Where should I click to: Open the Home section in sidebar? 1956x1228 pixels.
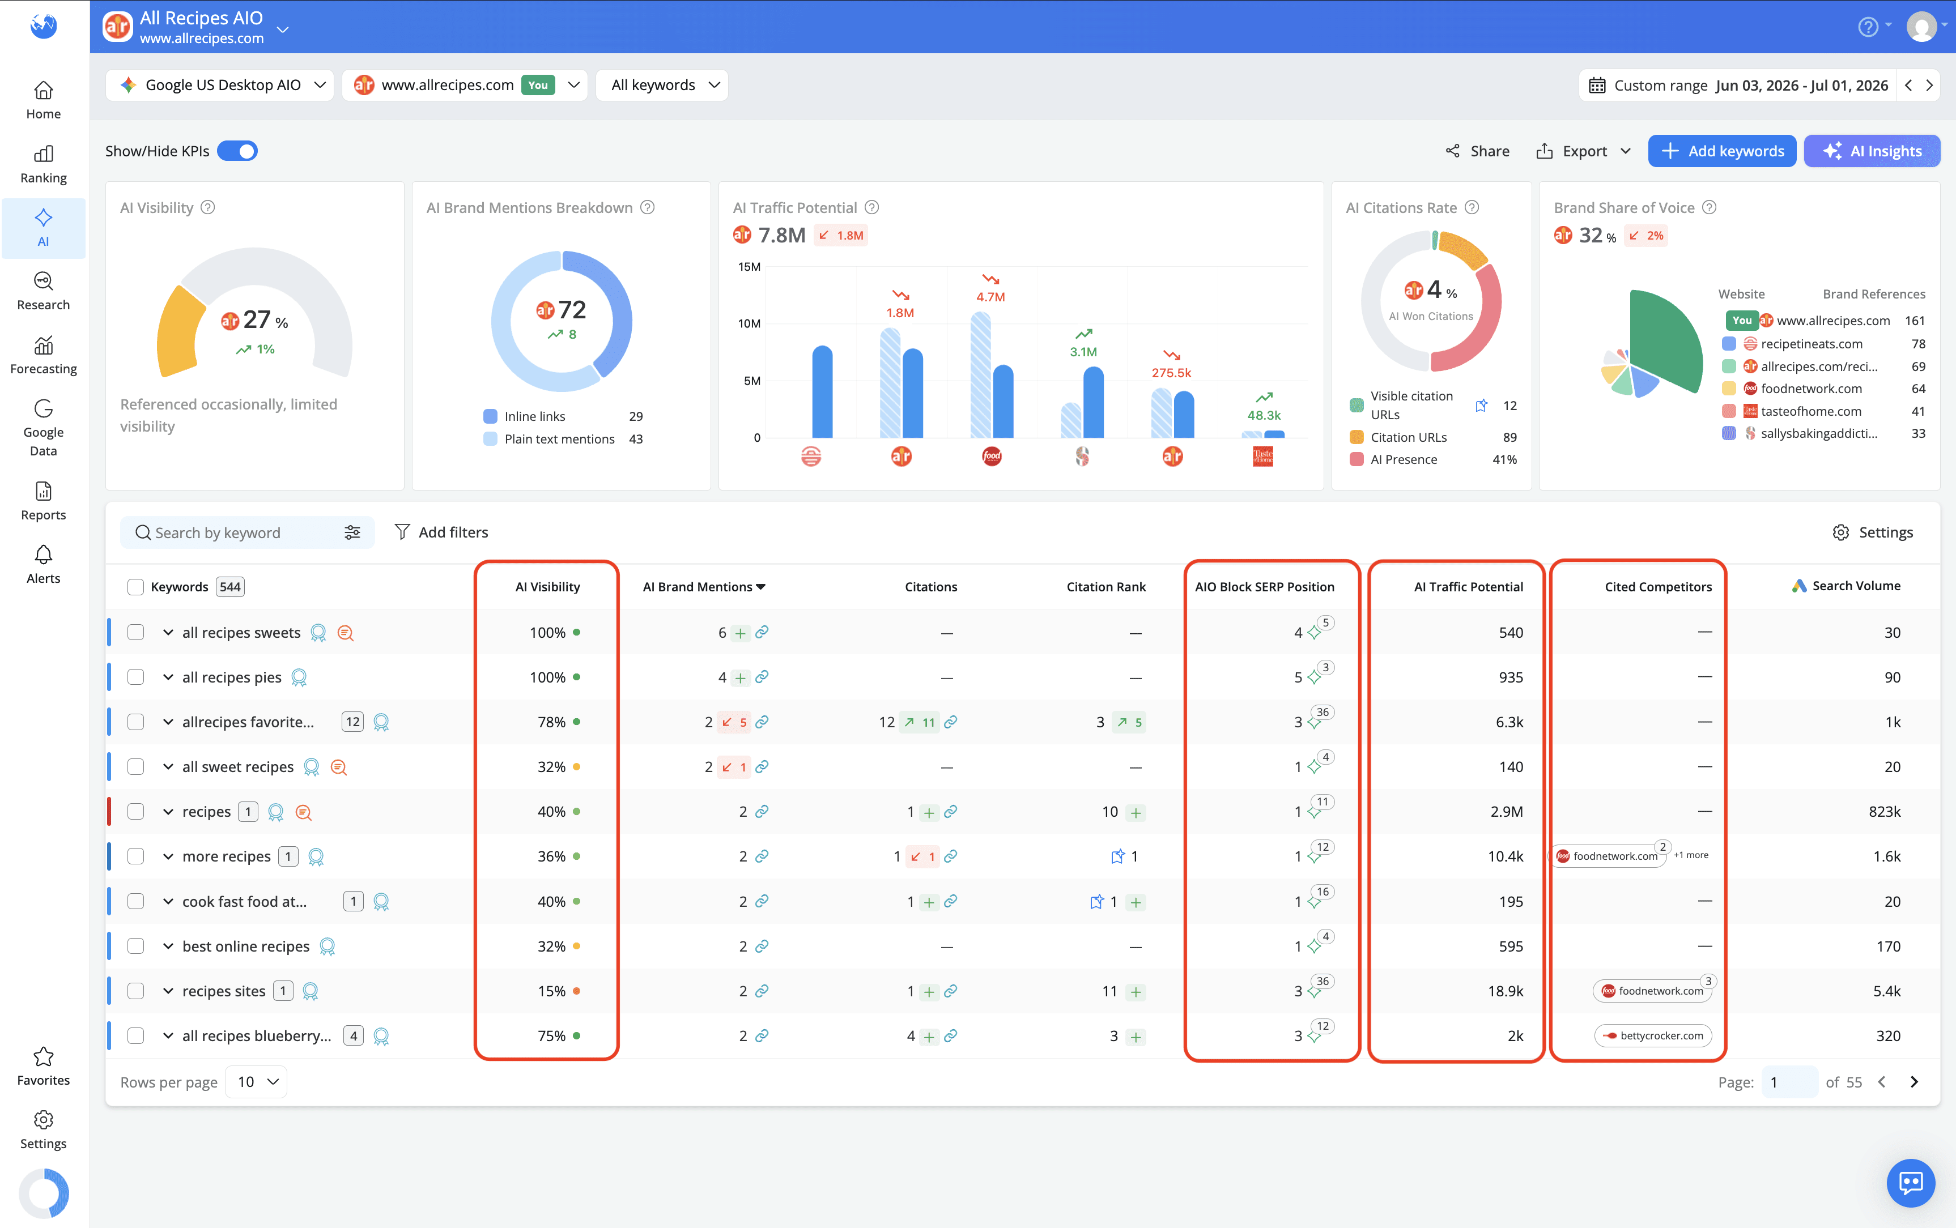[x=43, y=101]
